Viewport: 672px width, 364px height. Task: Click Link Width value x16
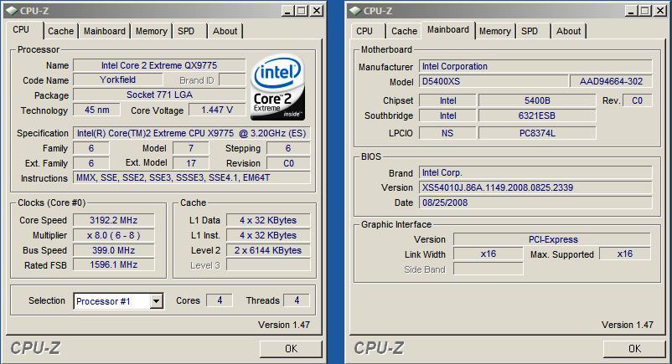click(488, 254)
